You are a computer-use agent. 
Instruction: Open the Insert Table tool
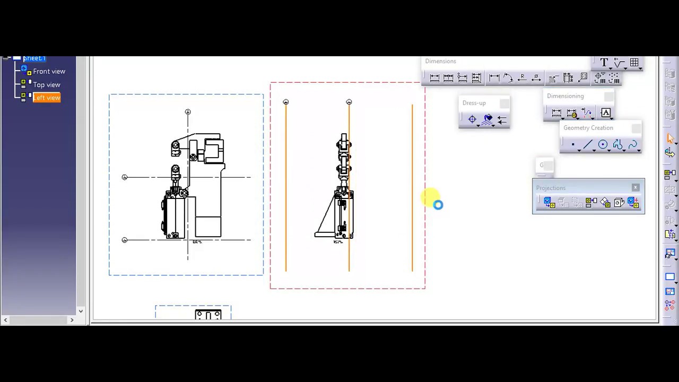point(634,63)
